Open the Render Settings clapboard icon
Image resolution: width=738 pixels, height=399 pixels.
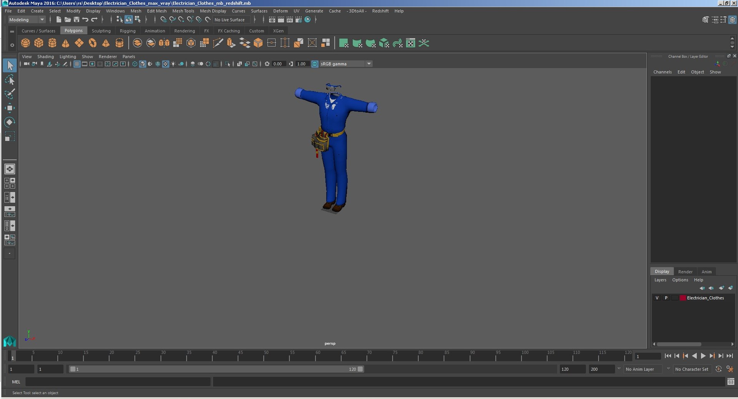click(x=299, y=20)
